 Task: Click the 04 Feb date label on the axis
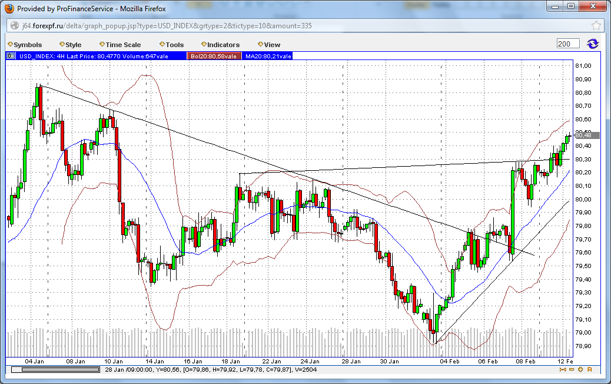click(450, 361)
